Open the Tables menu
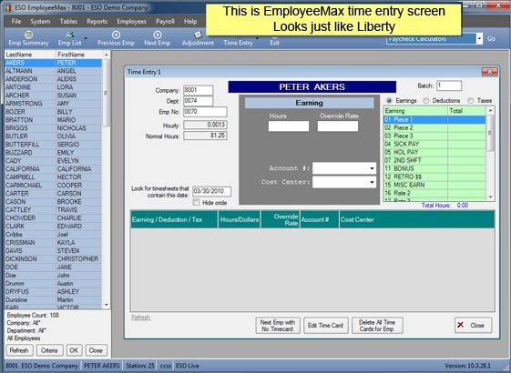 [x=68, y=22]
